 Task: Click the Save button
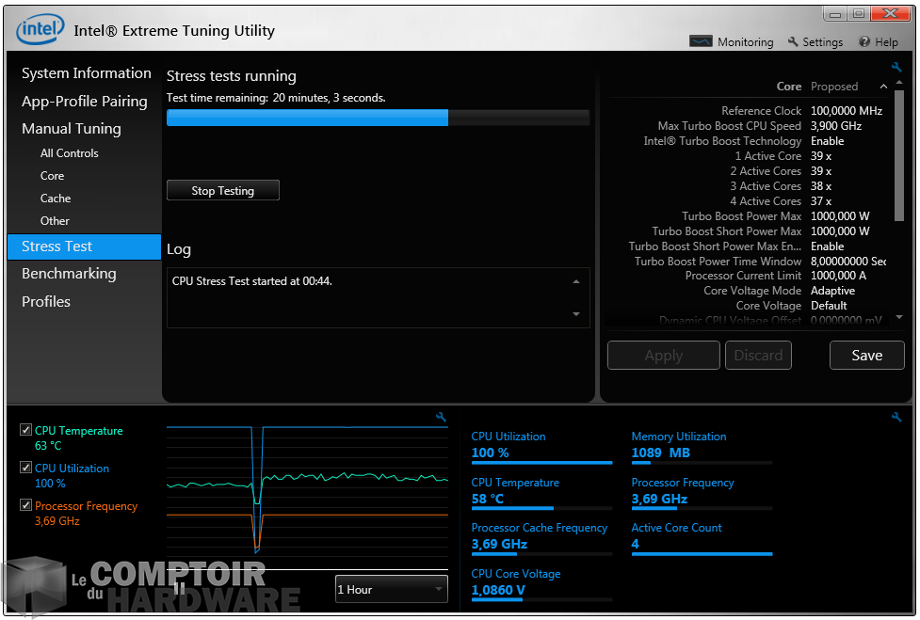[866, 356]
